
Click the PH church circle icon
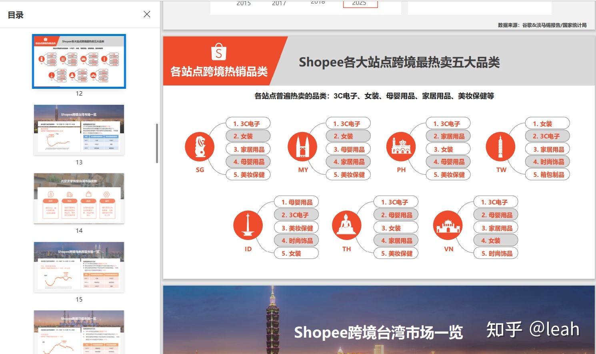click(401, 147)
